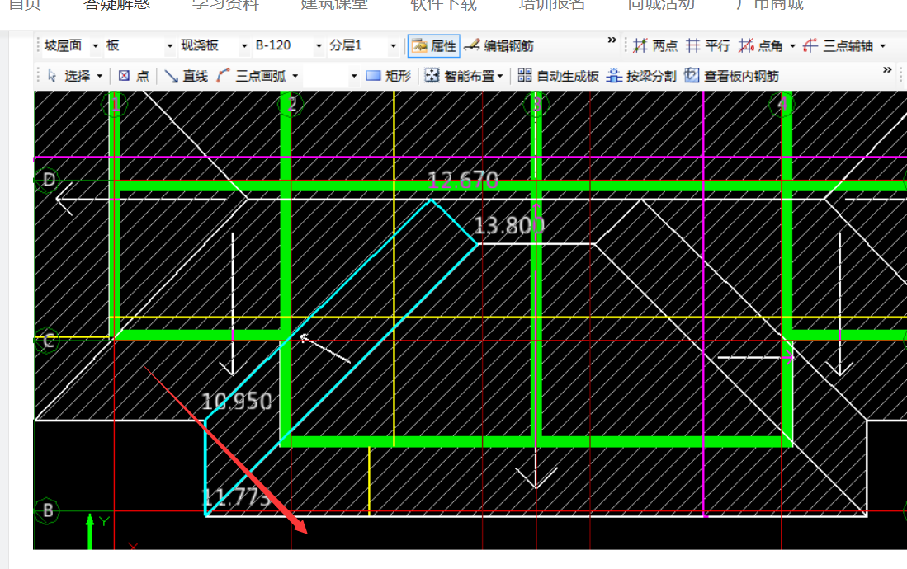
Task: Open the 现浇板 component dropdown
Action: 244,45
